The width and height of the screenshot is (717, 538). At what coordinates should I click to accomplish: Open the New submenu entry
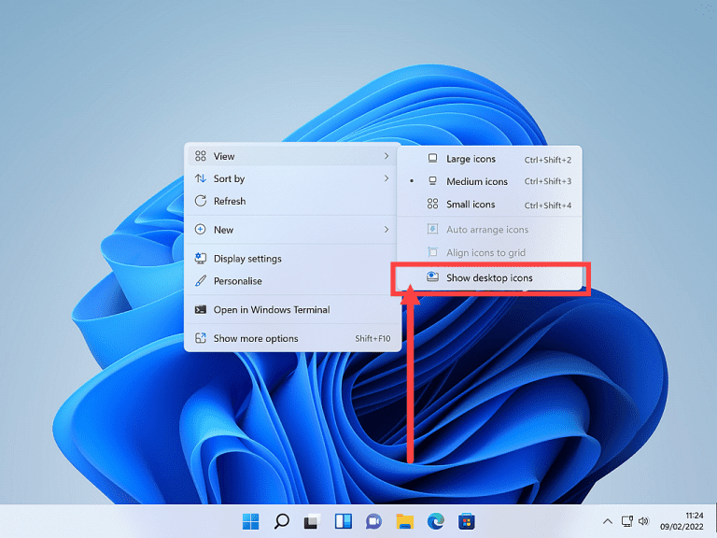[x=292, y=230]
